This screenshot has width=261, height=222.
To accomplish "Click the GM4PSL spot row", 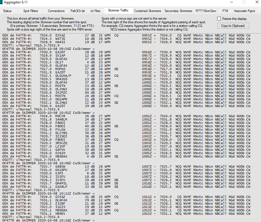I will click(126, 183).
